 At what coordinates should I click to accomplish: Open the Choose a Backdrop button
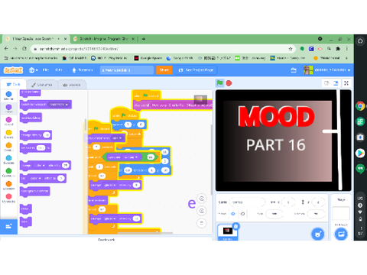(341, 234)
